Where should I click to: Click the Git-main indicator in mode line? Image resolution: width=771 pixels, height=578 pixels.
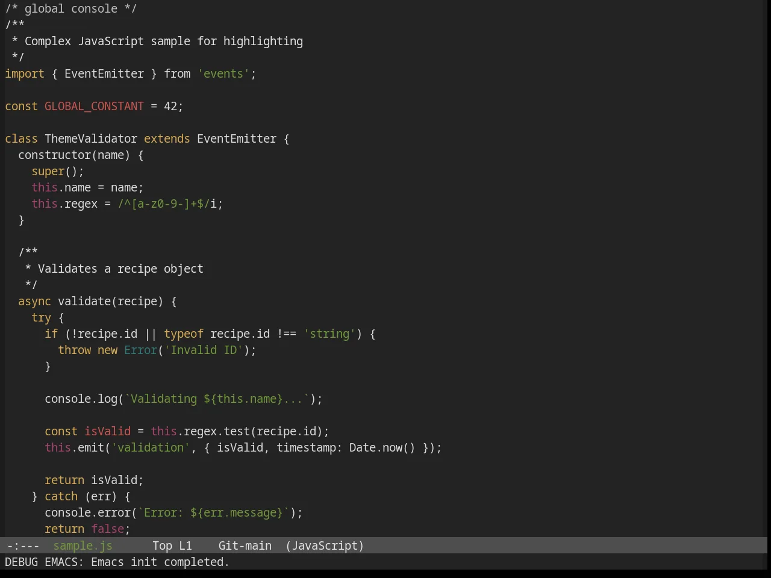pos(245,546)
